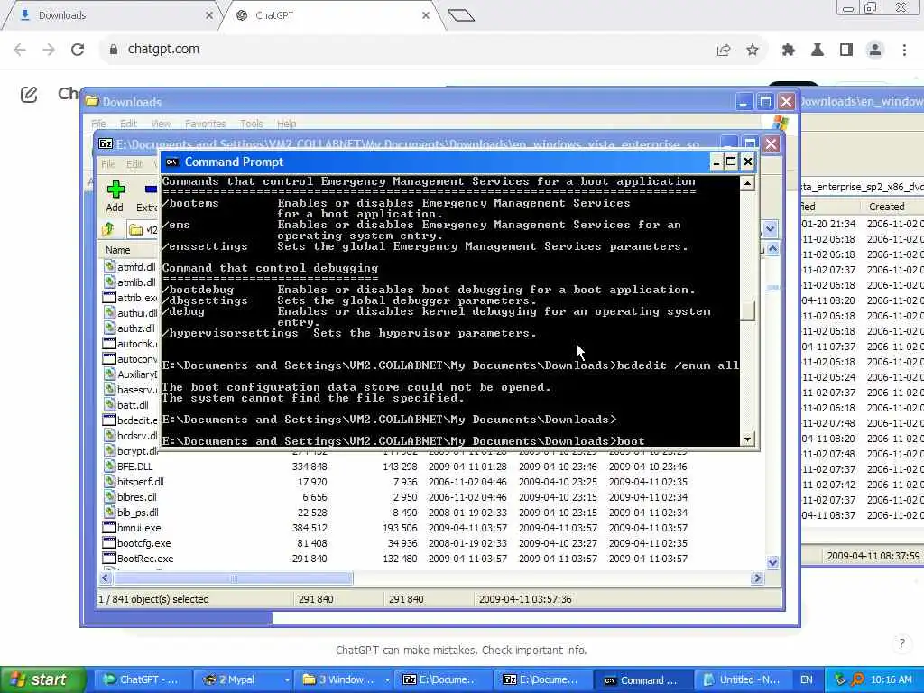
Task: Click the ChatGPT help question mark
Action: coord(901,642)
